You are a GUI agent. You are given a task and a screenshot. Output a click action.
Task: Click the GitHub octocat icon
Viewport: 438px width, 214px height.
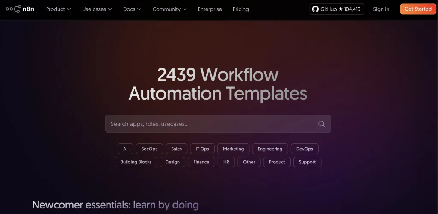tap(315, 9)
